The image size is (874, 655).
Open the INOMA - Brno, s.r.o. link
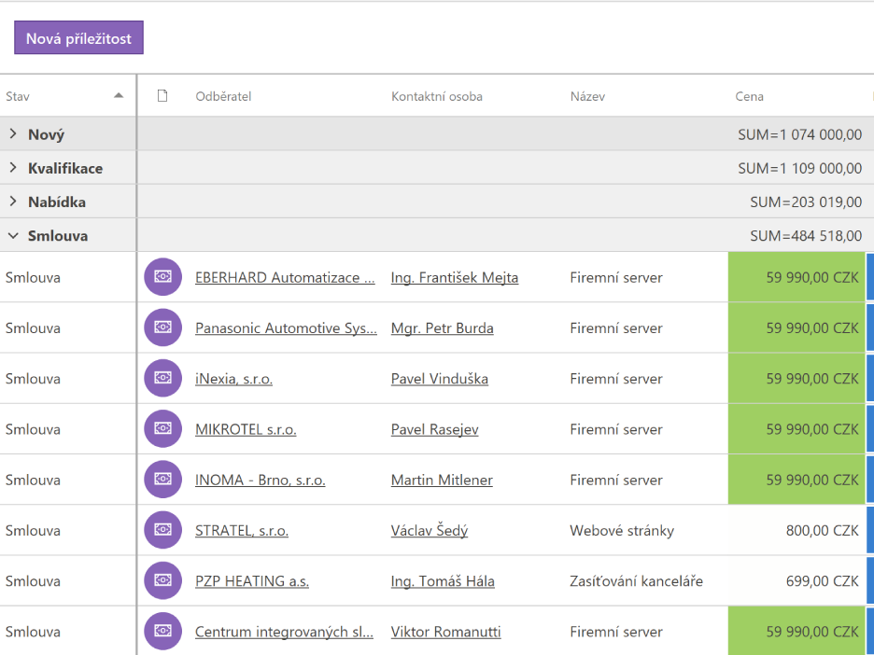[x=261, y=481]
